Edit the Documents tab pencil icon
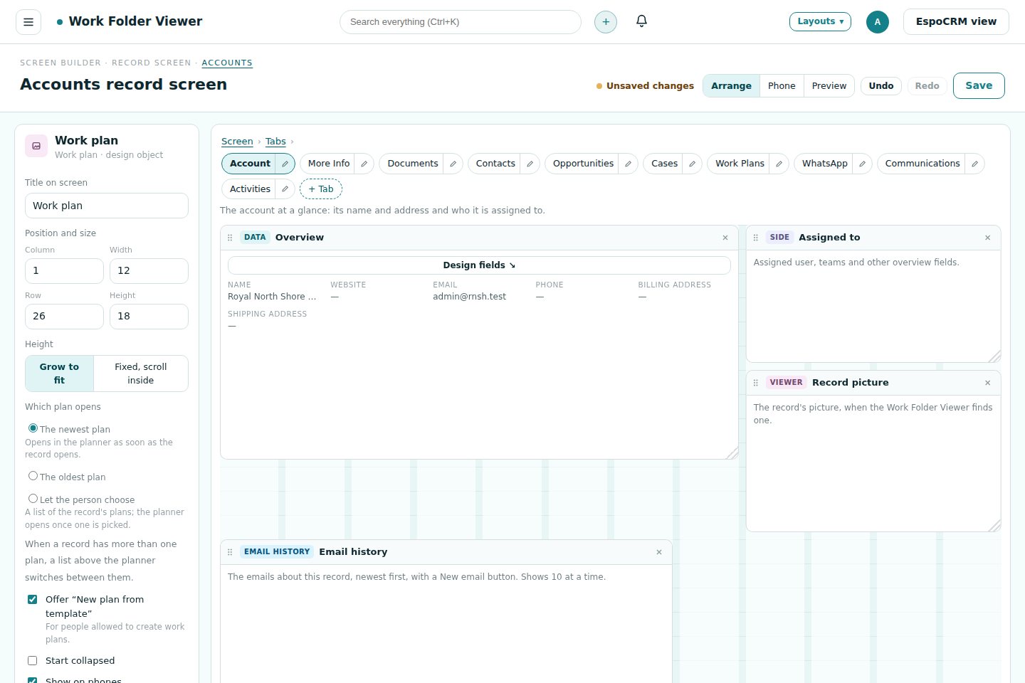 pos(453,164)
